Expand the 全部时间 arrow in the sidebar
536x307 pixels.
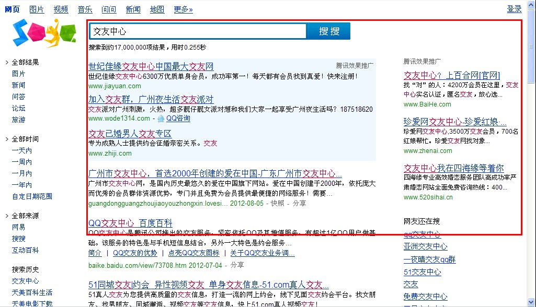click(7, 139)
